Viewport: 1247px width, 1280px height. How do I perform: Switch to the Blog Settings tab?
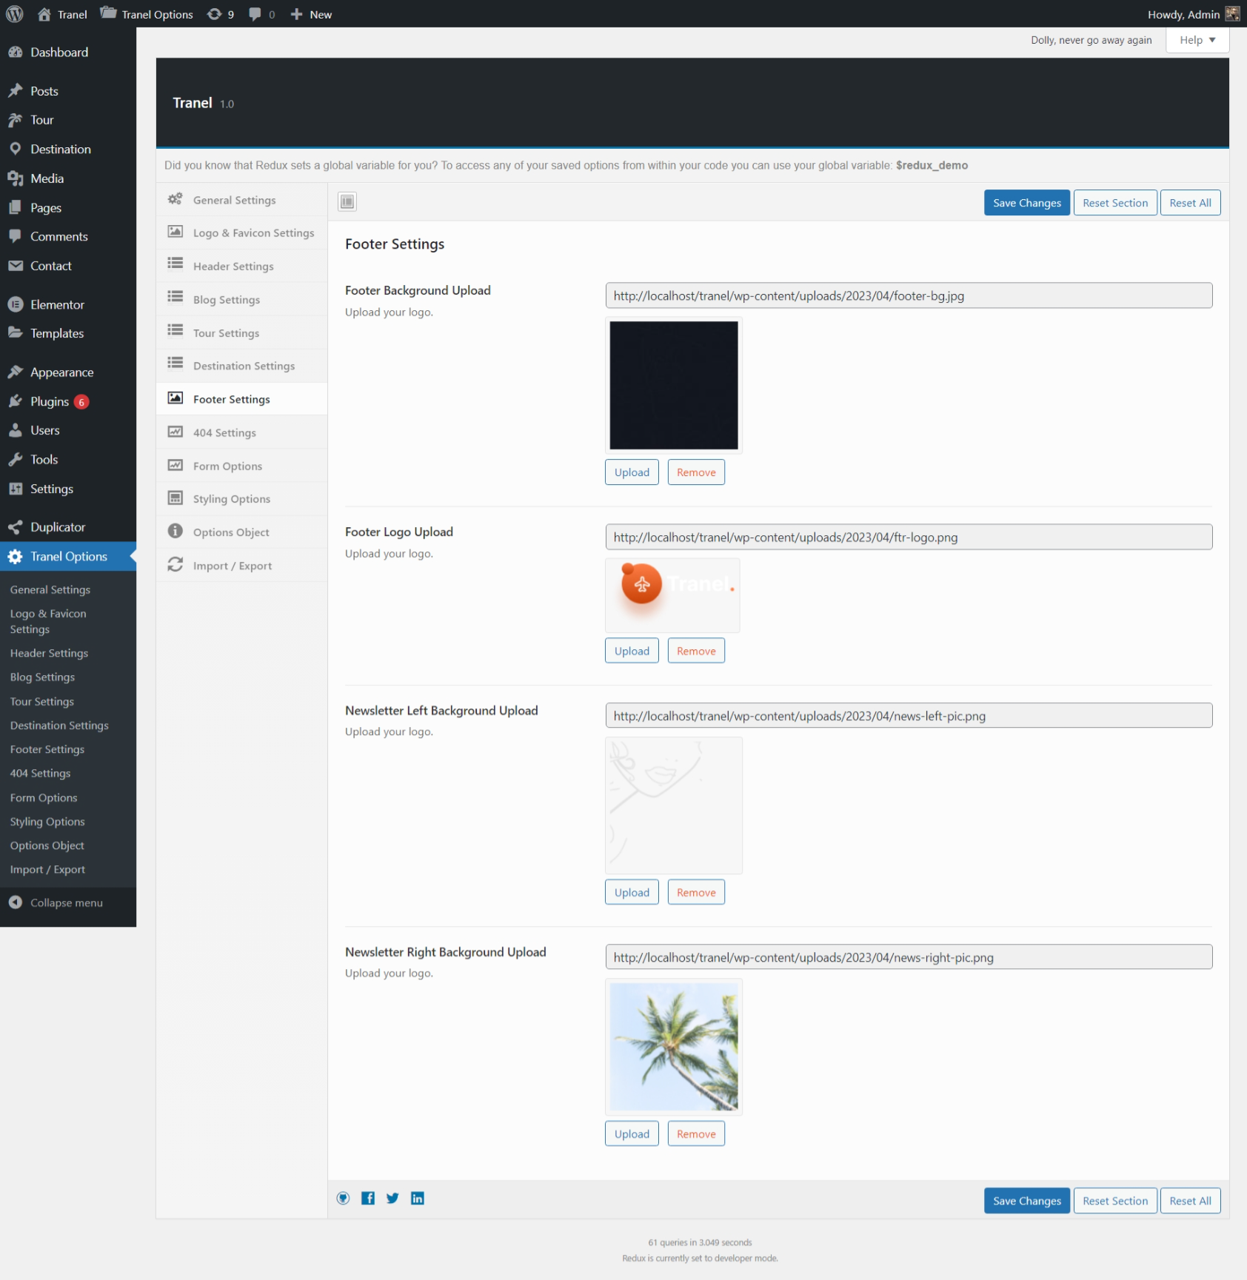(242, 299)
